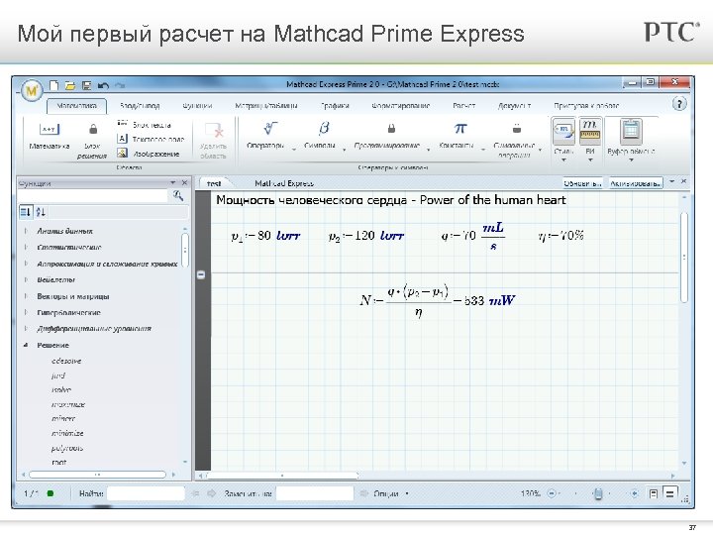
Task: Adjust the zoom slider handle in status bar
Action: pos(598,493)
